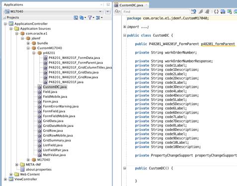Screen dimensions: 237x186
Task: Open the Working Sets icon menu
Action: tap(82, 17)
